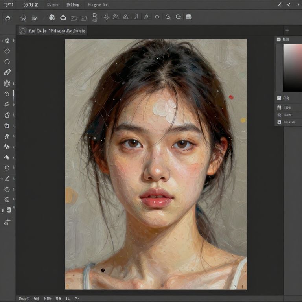The width and height of the screenshot is (302, 302).
Task: Open the calendar-style panel icon ending the top toolbar
Action: (188, 17)
